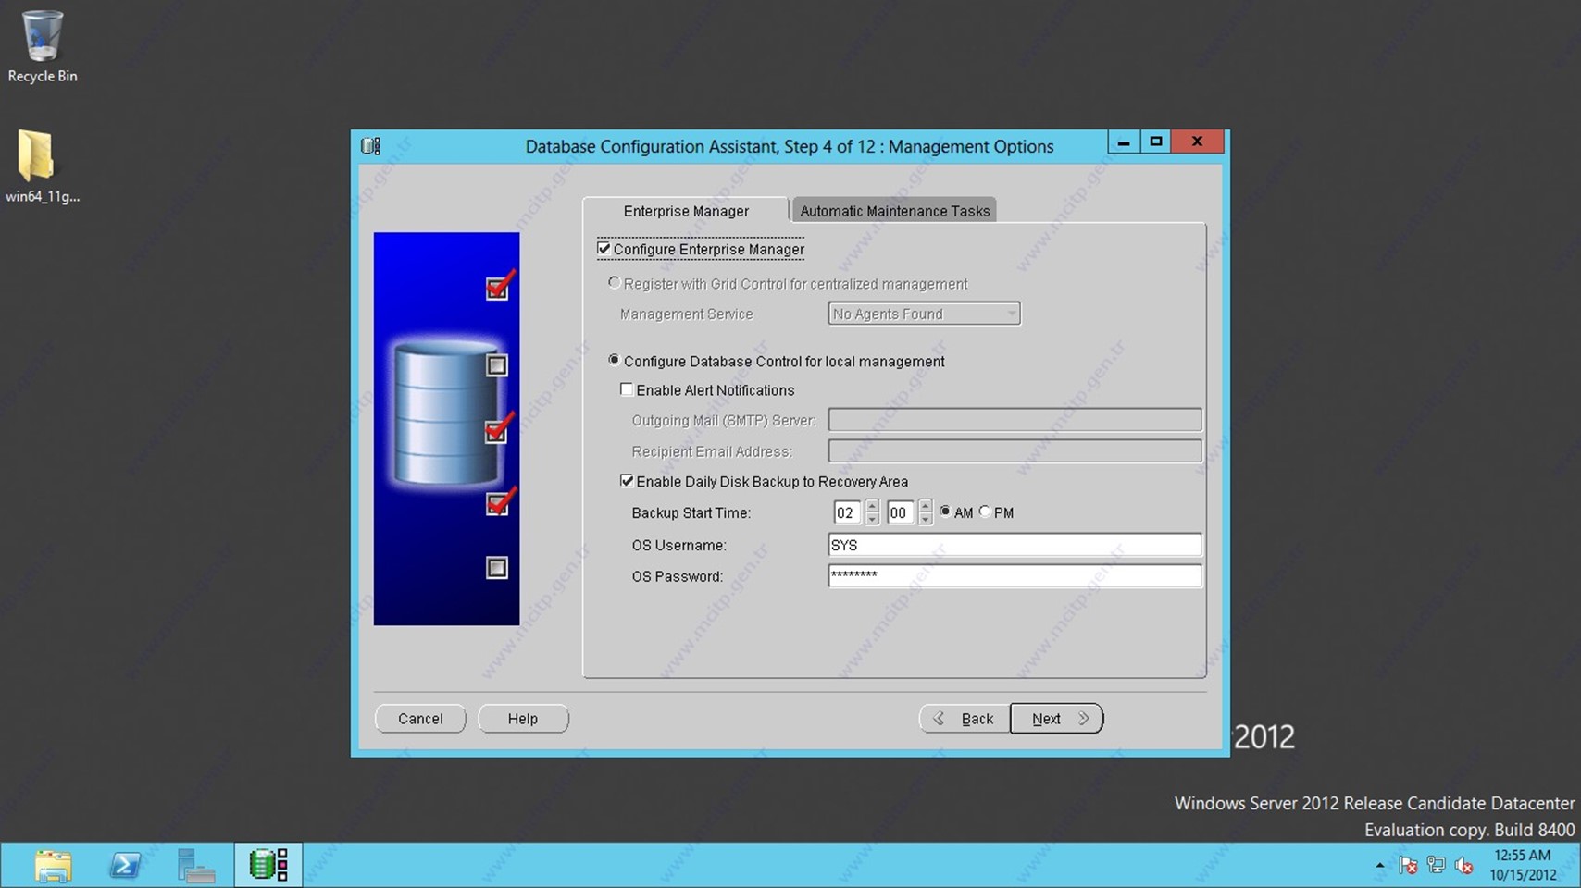Screen dimensions: 1581x888
Task: Click the Recipient Email Address field
Action: pyautogui.click(x=1015, y=450)
